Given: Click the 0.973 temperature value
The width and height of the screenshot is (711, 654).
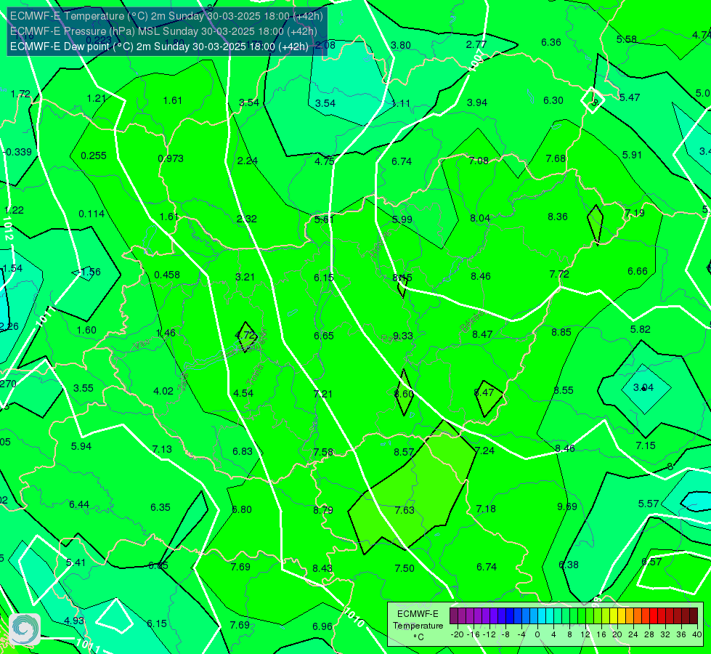Looking at the screenshot, I should [x=171, y=158].
